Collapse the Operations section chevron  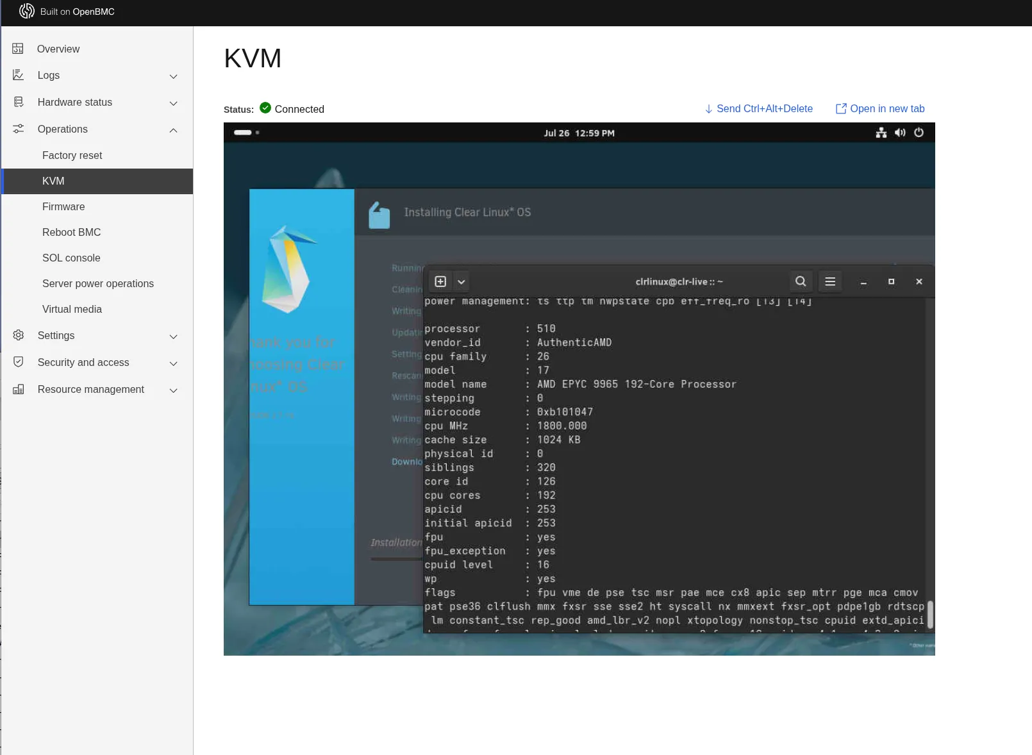point(173,130)
